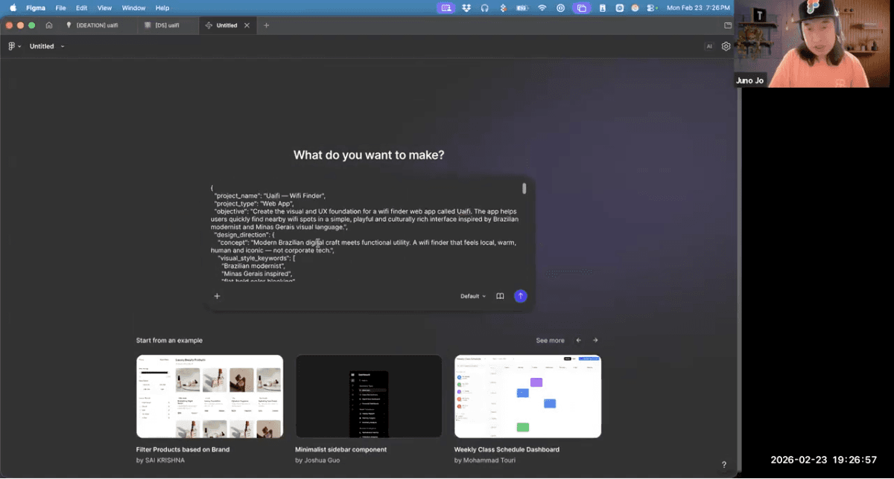Open the prompt library book icon

[x=499, y=295]
